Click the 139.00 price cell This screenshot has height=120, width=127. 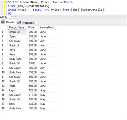click(x=33, y=104)
